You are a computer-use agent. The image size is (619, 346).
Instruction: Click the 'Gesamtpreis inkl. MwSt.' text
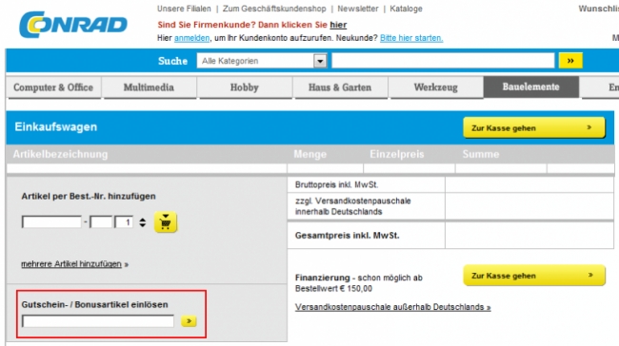tap(347, 236)
